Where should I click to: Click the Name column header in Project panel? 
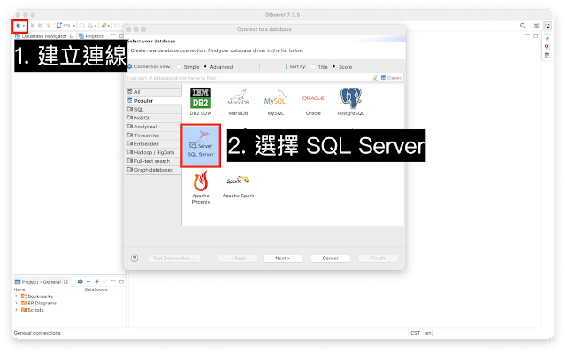19,289
